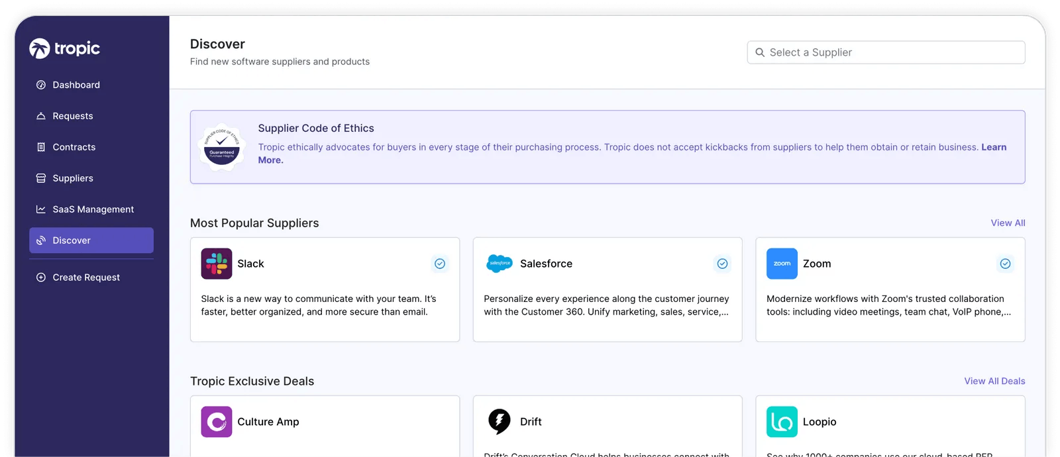The image size is (1060, 457).
Task: Click the Discover satellite icon
Action: 41,240
